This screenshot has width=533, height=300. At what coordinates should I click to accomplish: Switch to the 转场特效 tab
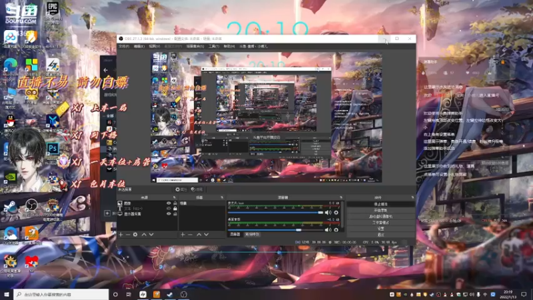tap(253, 235)
